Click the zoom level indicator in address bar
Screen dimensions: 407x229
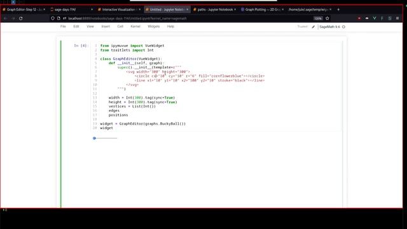(x=318, y=18)
